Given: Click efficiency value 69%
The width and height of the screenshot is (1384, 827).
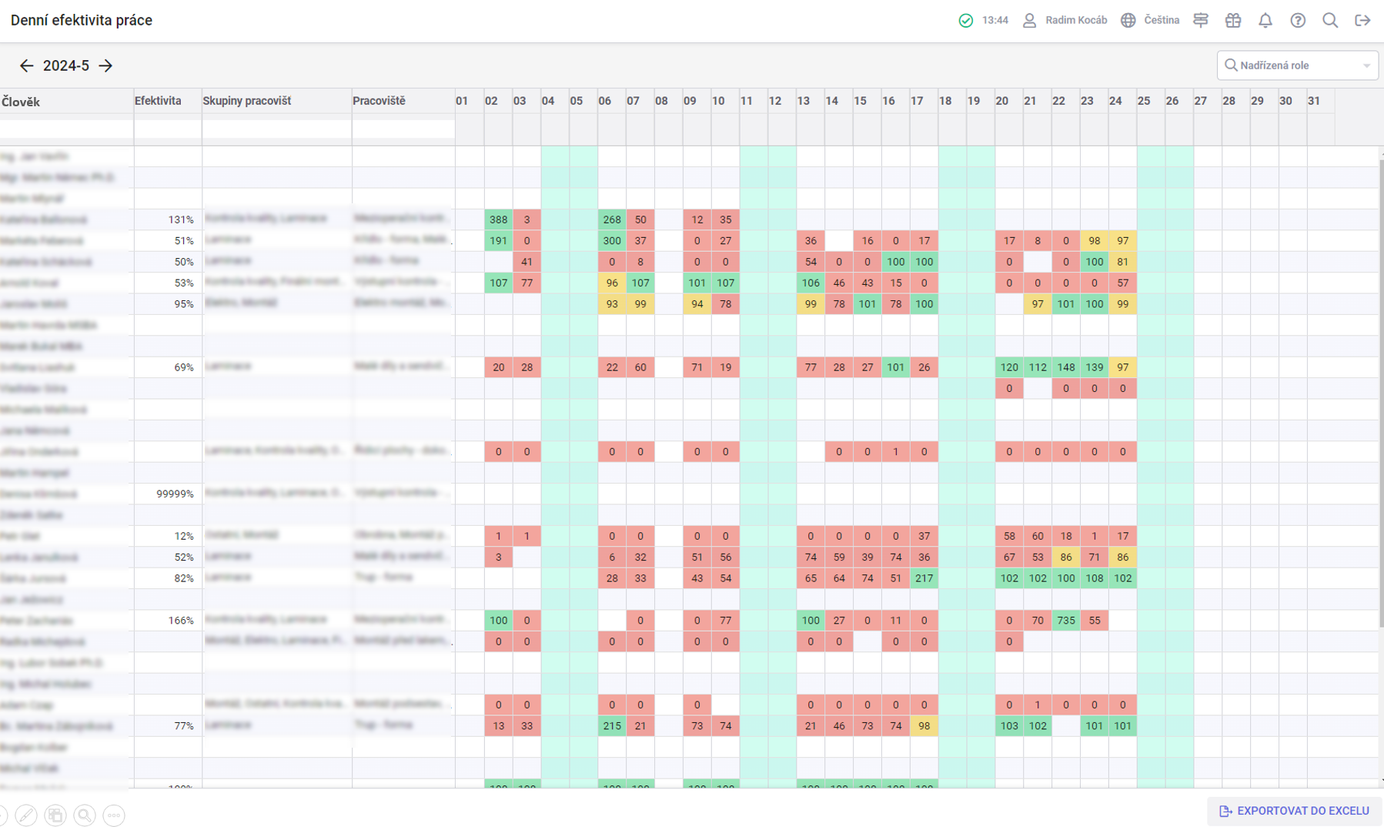Looking at the screenshot, I should click(183, 367).
